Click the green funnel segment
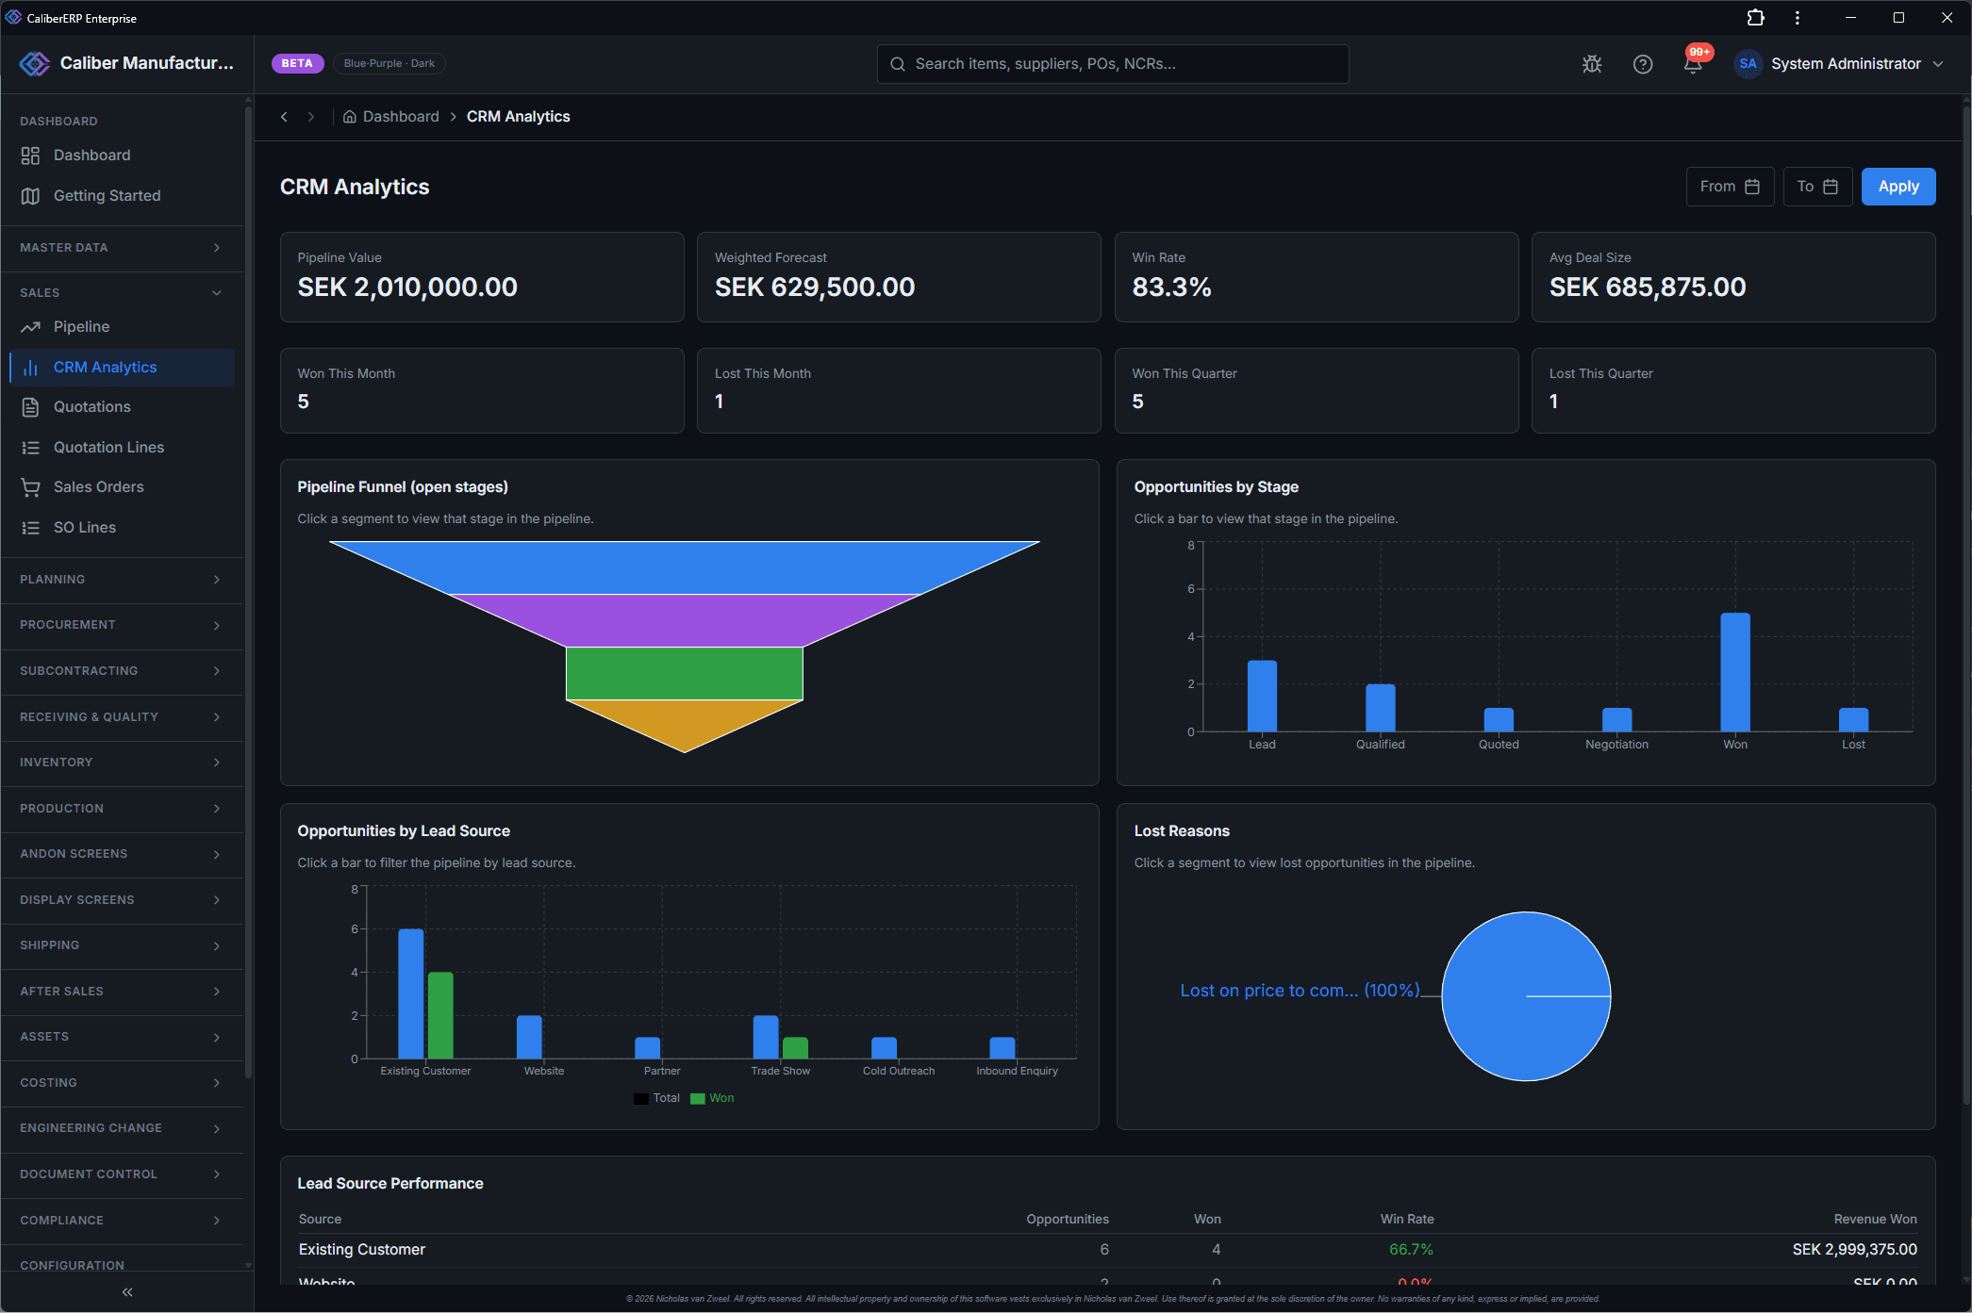1972x1313 pixels. (684, 673)
